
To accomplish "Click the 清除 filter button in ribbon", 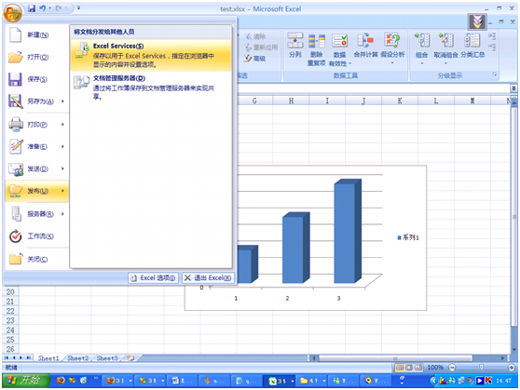I will [255, 36].
